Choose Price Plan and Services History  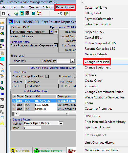tap(105, 122)
